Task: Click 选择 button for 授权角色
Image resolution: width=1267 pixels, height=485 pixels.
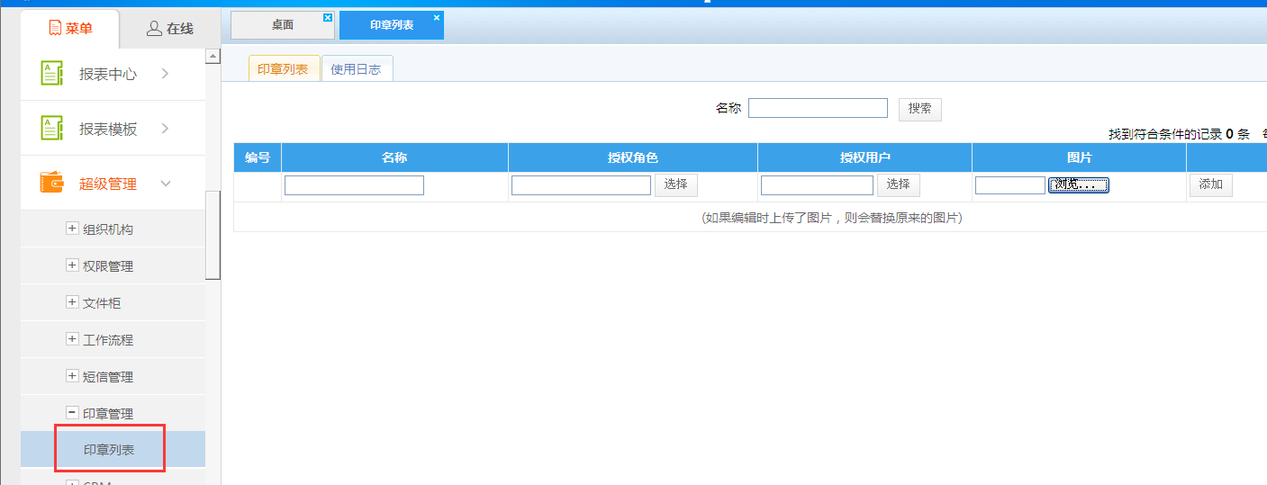Action: [676, 184]
